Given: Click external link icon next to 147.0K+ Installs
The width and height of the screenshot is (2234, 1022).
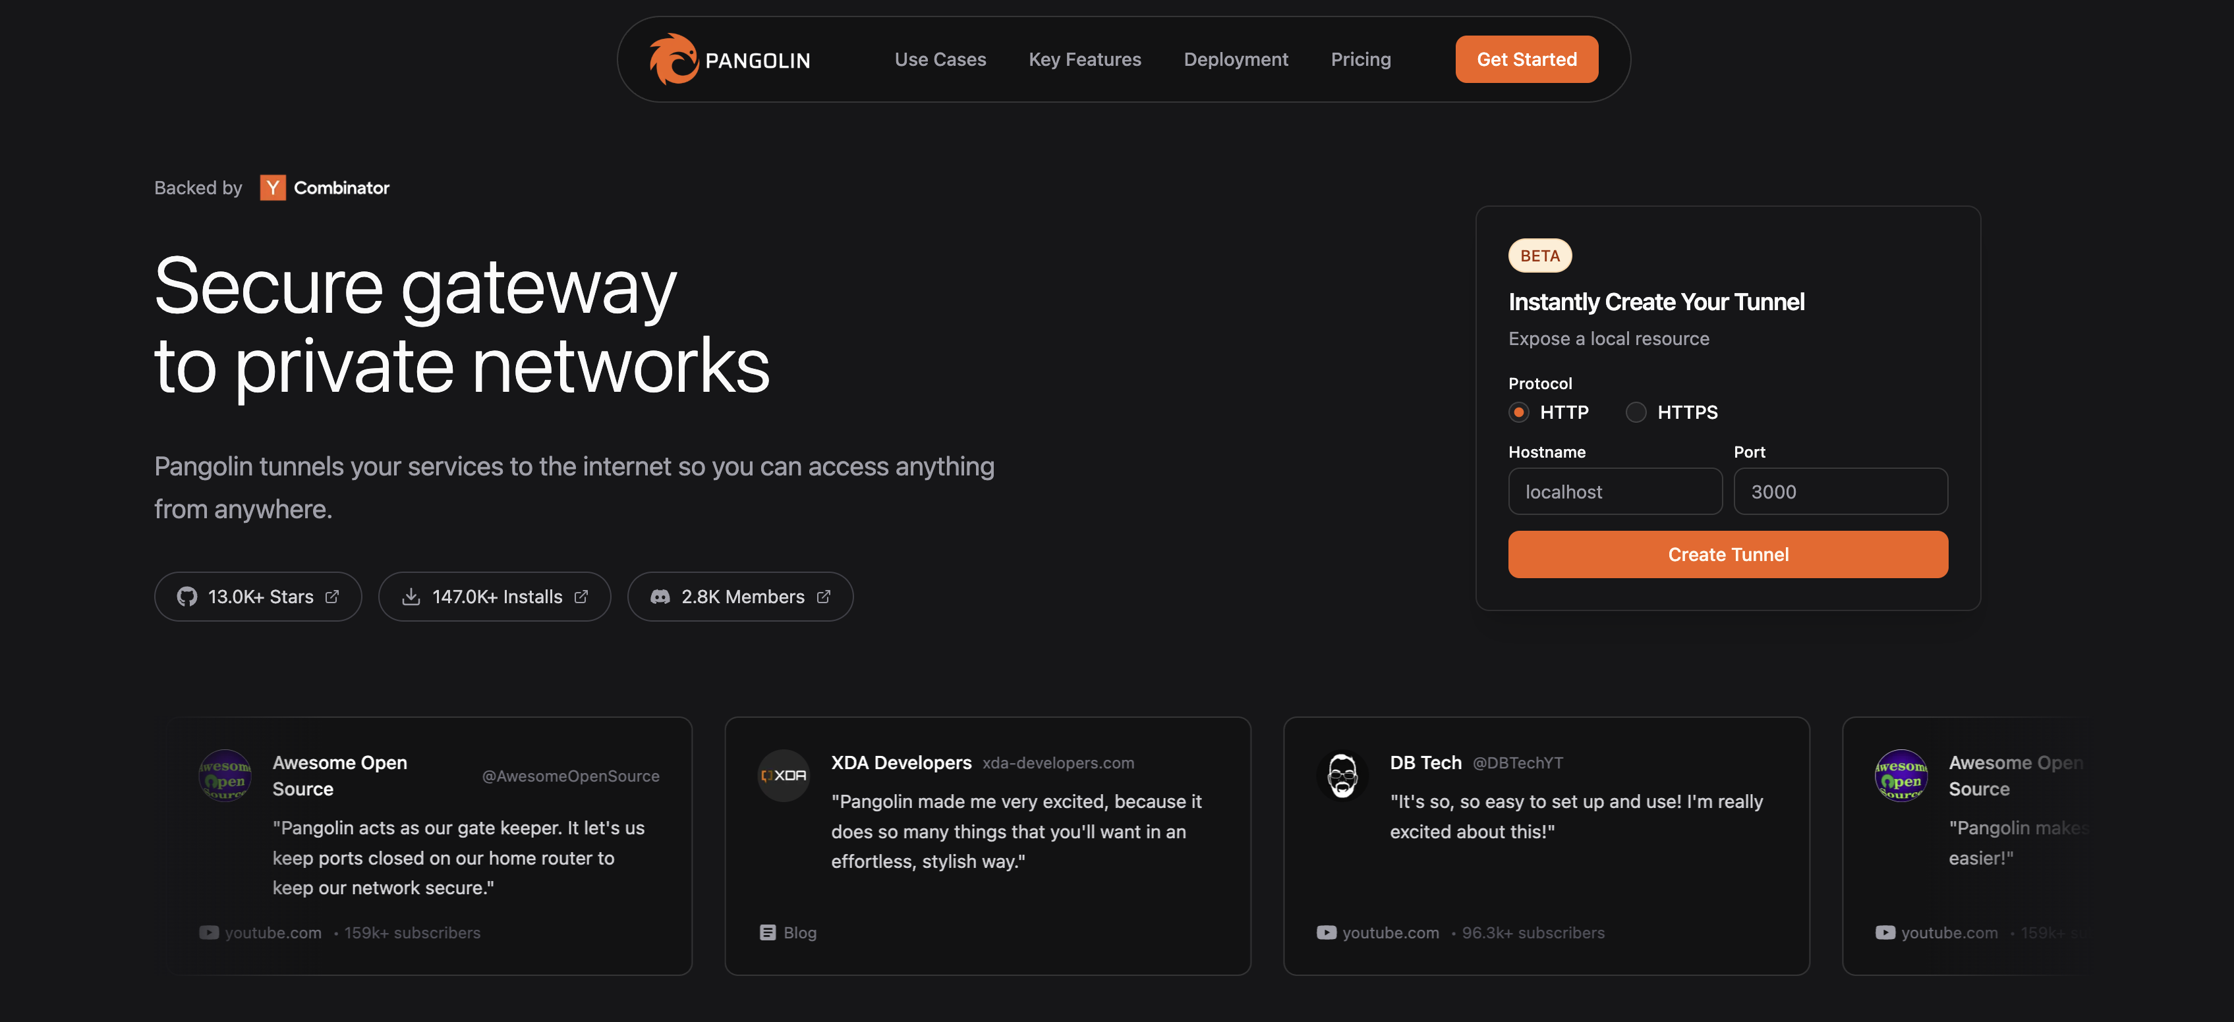Looking at the screenshot, I should click(581, 597).
